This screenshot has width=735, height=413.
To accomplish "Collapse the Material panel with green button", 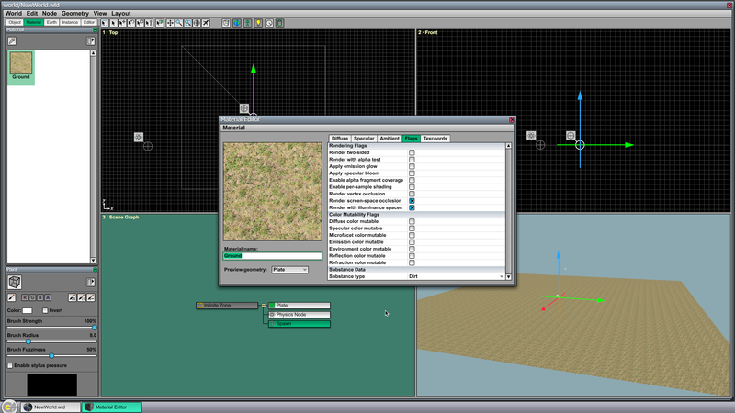I will (x=96, y=30).
